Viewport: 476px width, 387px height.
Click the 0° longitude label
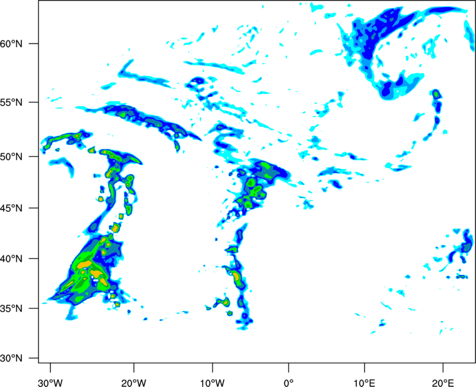pos(289,383)
